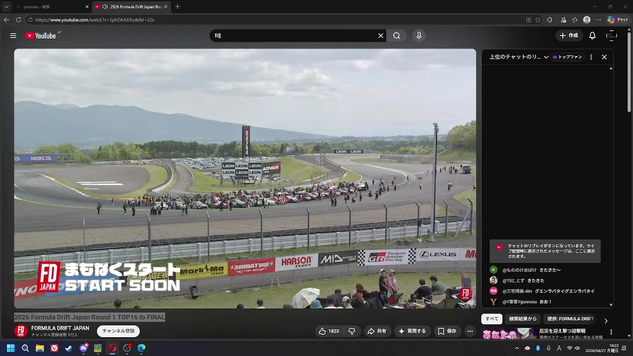633x356 pixels.
Task: Save the video with 保存 button
Action: (447, 331)
